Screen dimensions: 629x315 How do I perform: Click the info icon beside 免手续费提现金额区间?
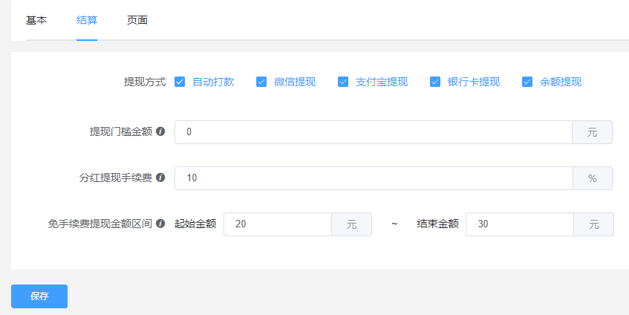pos(160,224)
